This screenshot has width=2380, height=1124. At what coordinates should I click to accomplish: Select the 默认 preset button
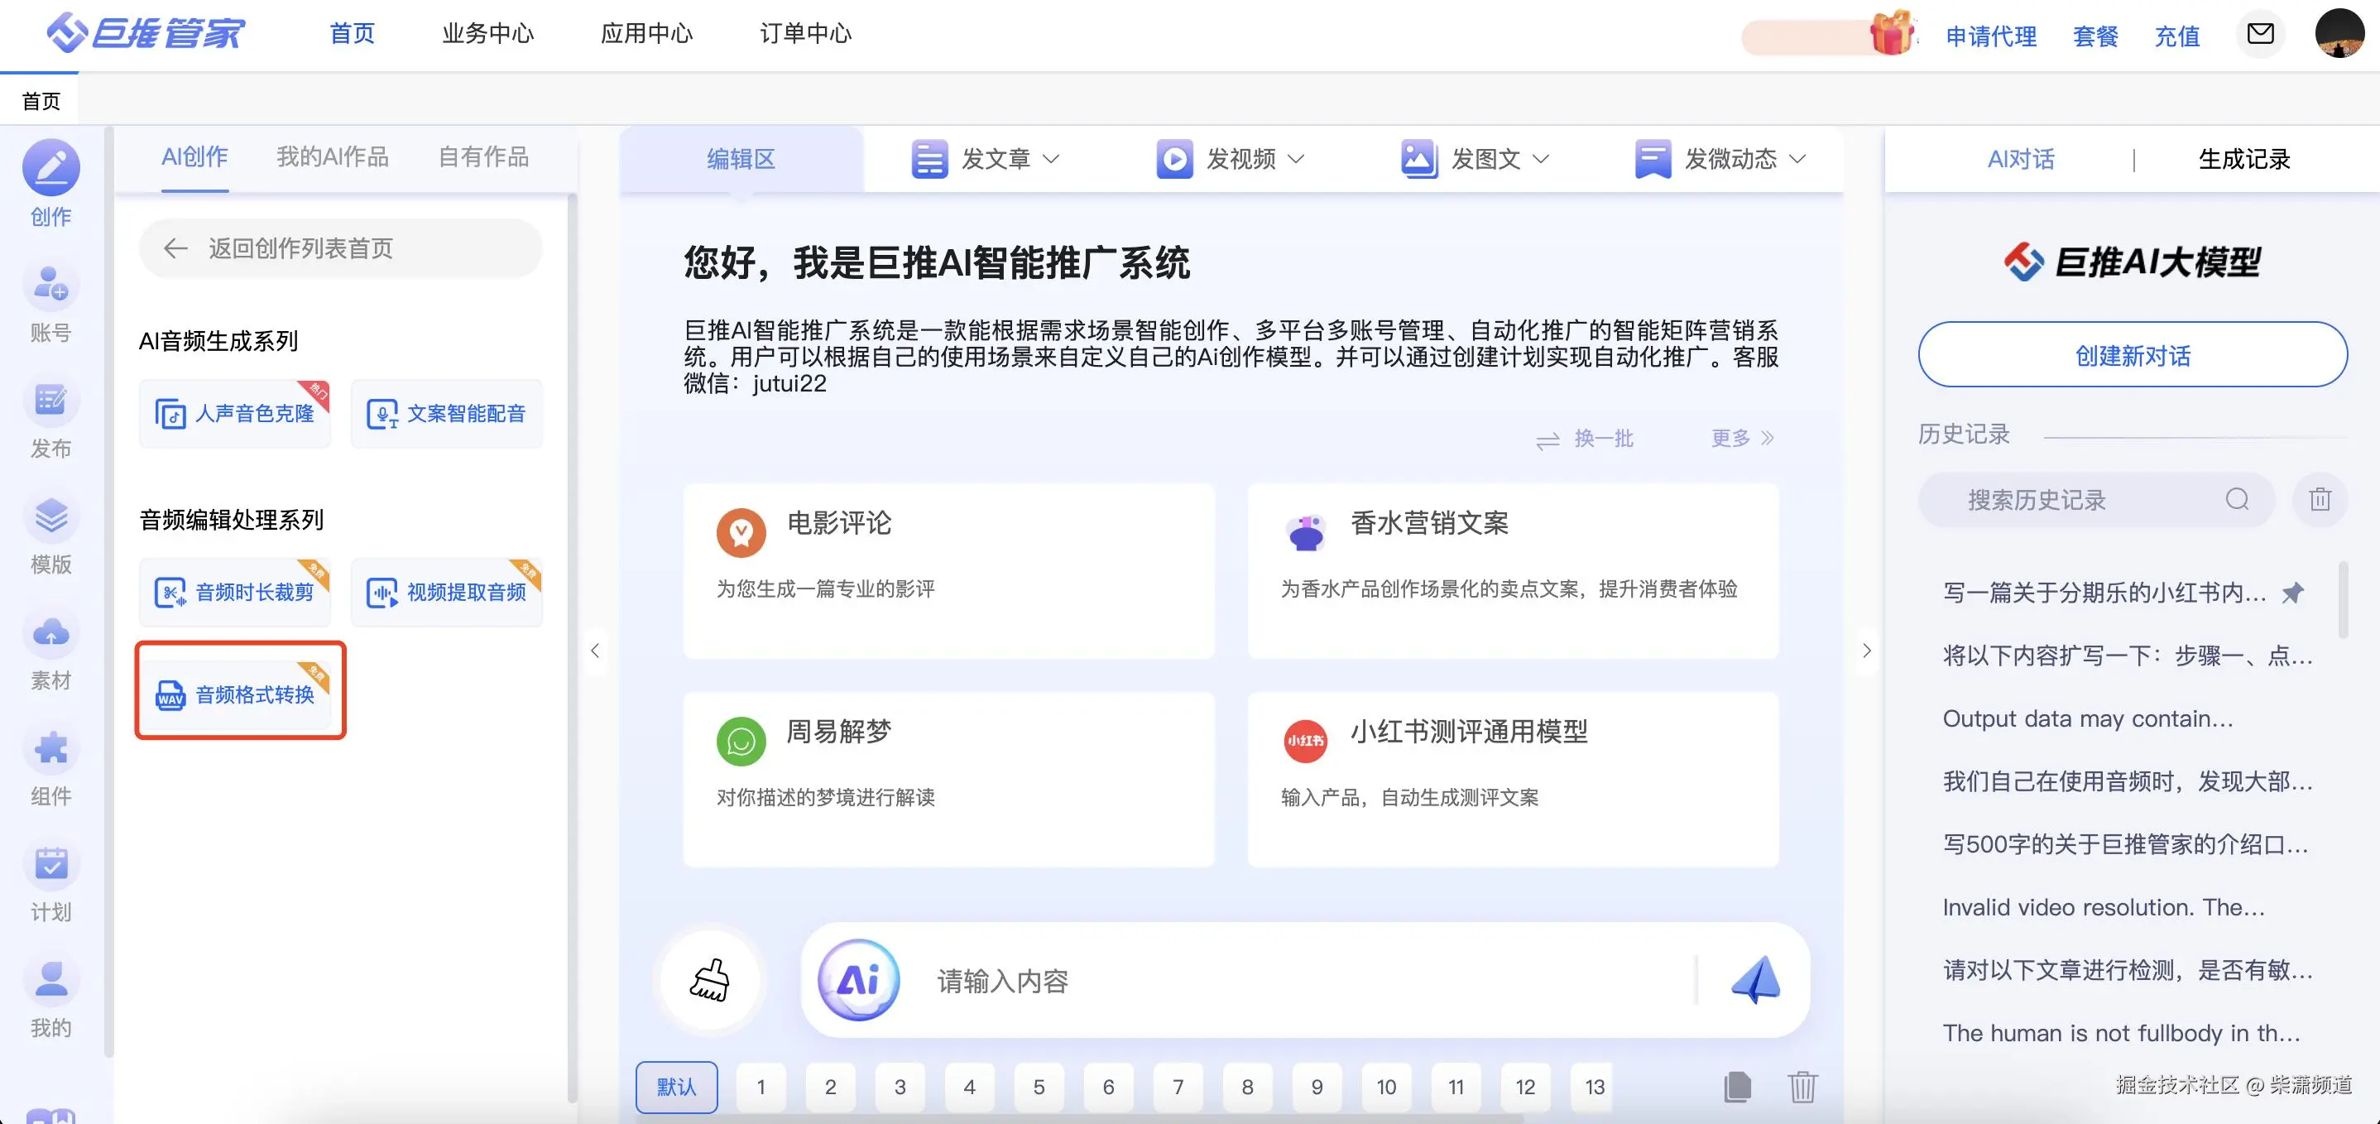tap(676, 1087)
